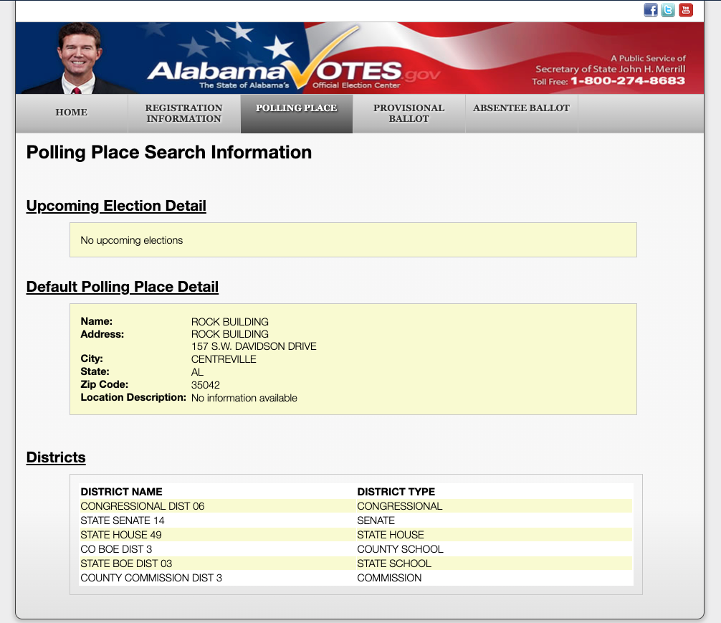Click the Districts heading
The image size is (721, 623).
(56, 457)
